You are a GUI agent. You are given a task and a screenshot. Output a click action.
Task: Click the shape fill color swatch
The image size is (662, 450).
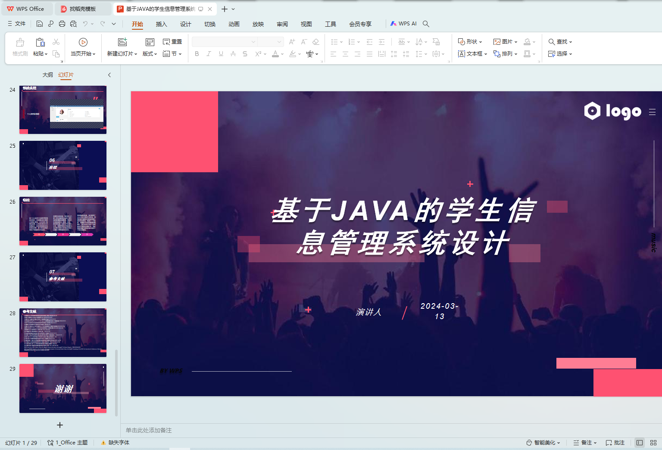pos(527,42)
